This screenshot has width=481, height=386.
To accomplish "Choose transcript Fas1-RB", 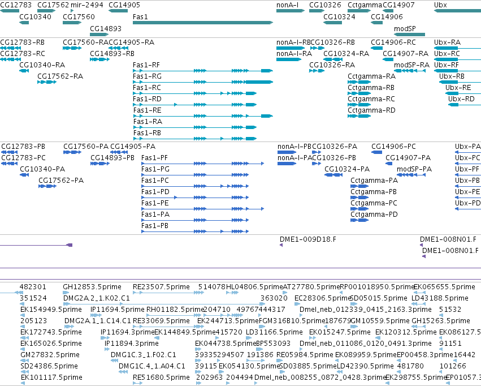I will (147, 133).
